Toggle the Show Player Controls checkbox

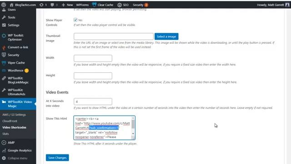[75, 20]
